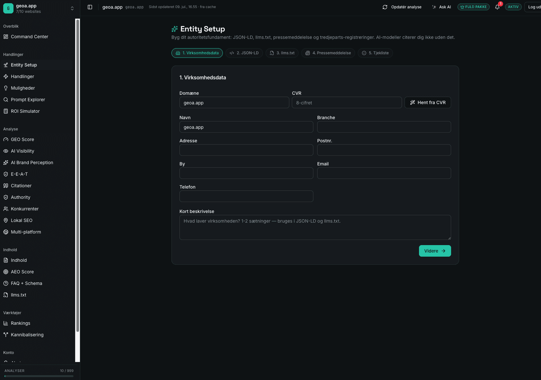Continue with the Videre button
The height and width of the screenshot is (380, 541).
click(x=435, y=251)
